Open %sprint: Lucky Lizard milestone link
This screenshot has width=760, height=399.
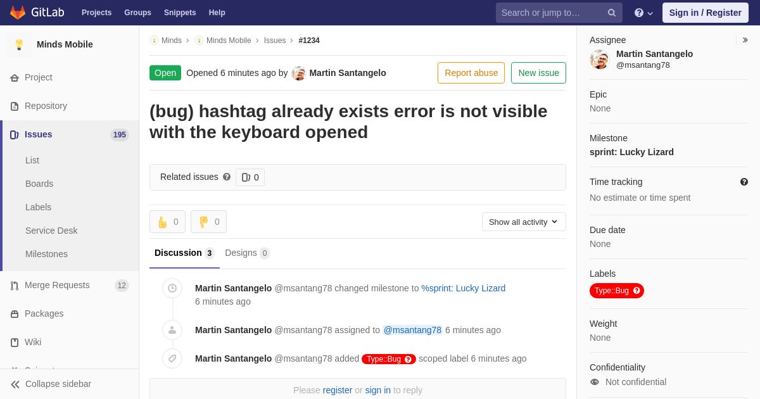[x=464, y=288]
